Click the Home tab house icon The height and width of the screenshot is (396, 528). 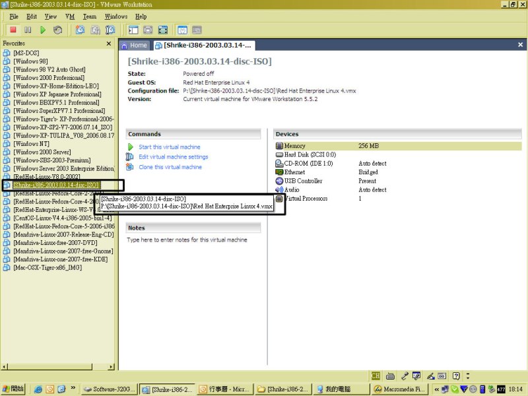(x=124, y=46)
